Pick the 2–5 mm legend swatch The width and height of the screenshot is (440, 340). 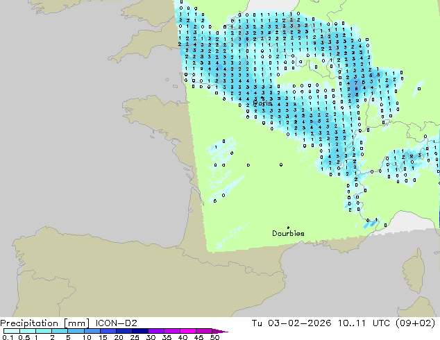(60, 331)
